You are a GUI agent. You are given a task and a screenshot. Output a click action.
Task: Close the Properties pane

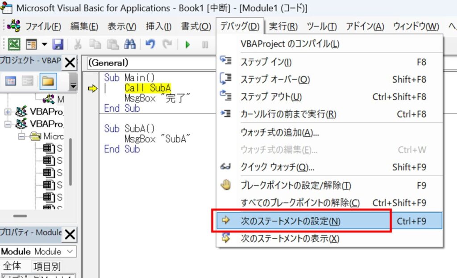coord(70,234)
